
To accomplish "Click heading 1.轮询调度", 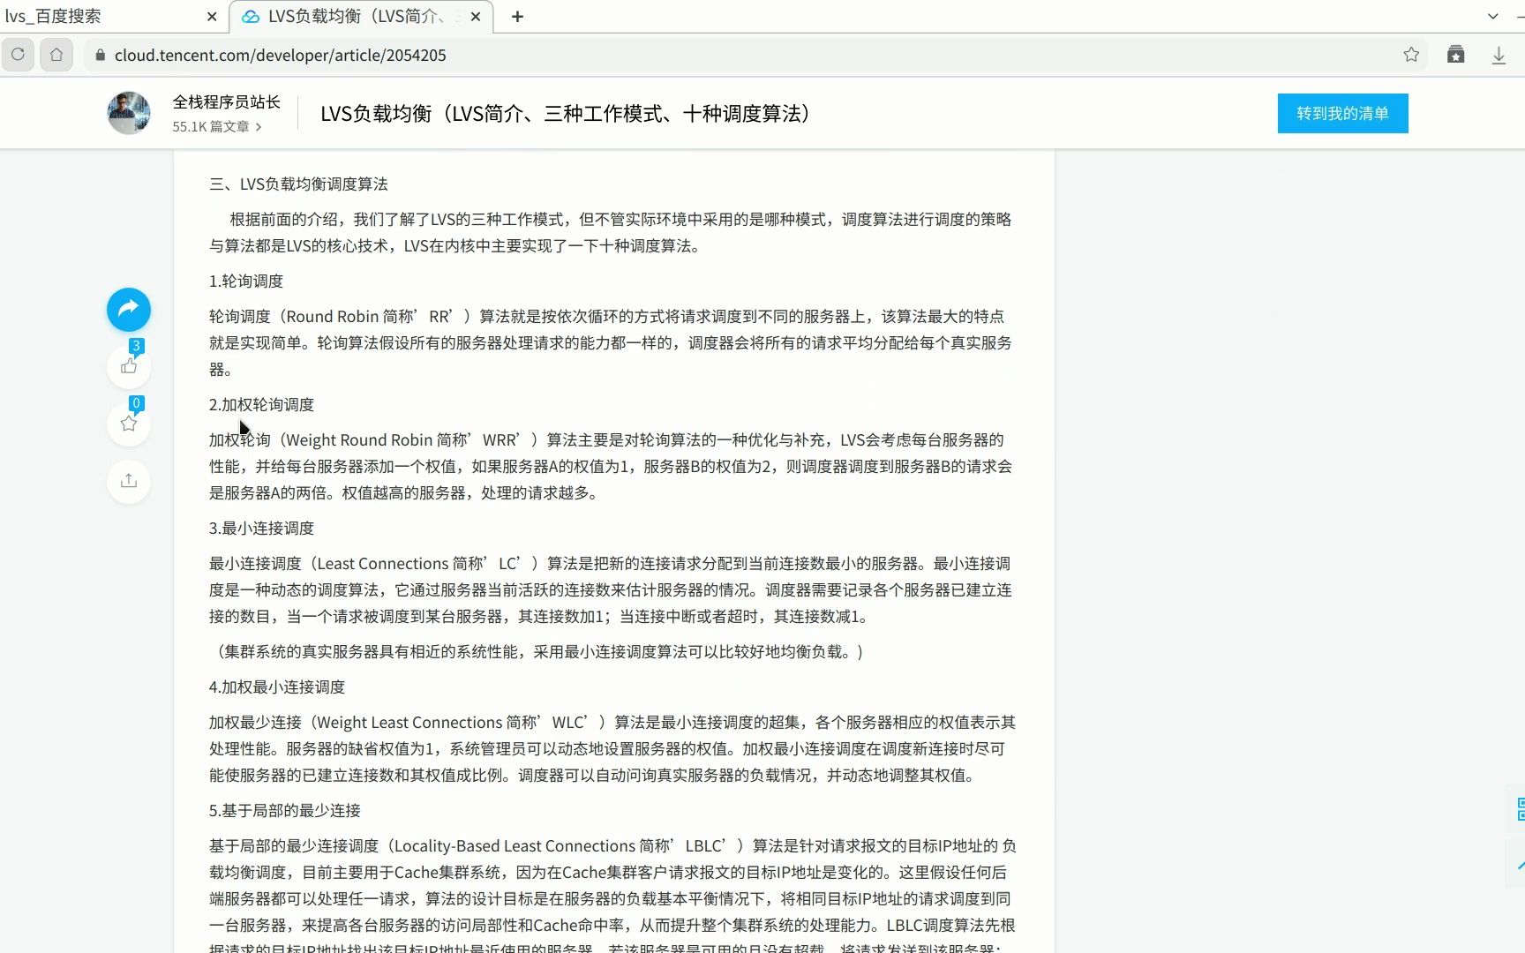I will tap(246, 281).
